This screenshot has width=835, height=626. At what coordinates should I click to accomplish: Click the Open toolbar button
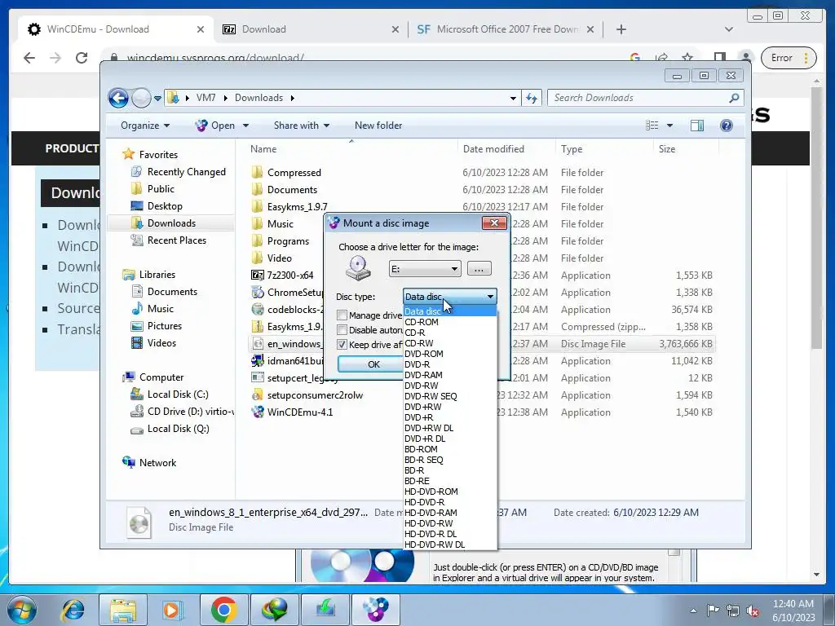click(215, 126)
